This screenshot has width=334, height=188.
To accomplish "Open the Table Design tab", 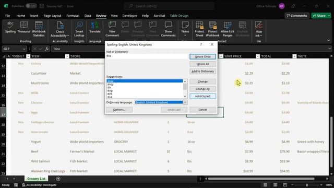I will (179, 16).
